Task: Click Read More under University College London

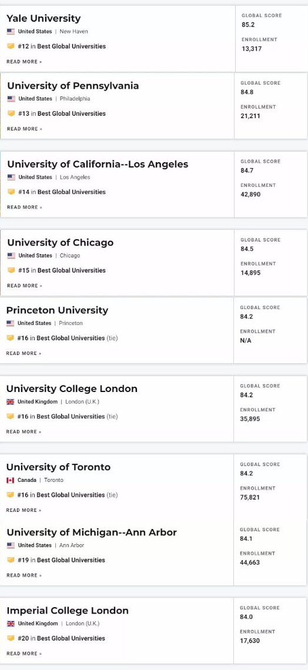Action: tap(24, 431)
